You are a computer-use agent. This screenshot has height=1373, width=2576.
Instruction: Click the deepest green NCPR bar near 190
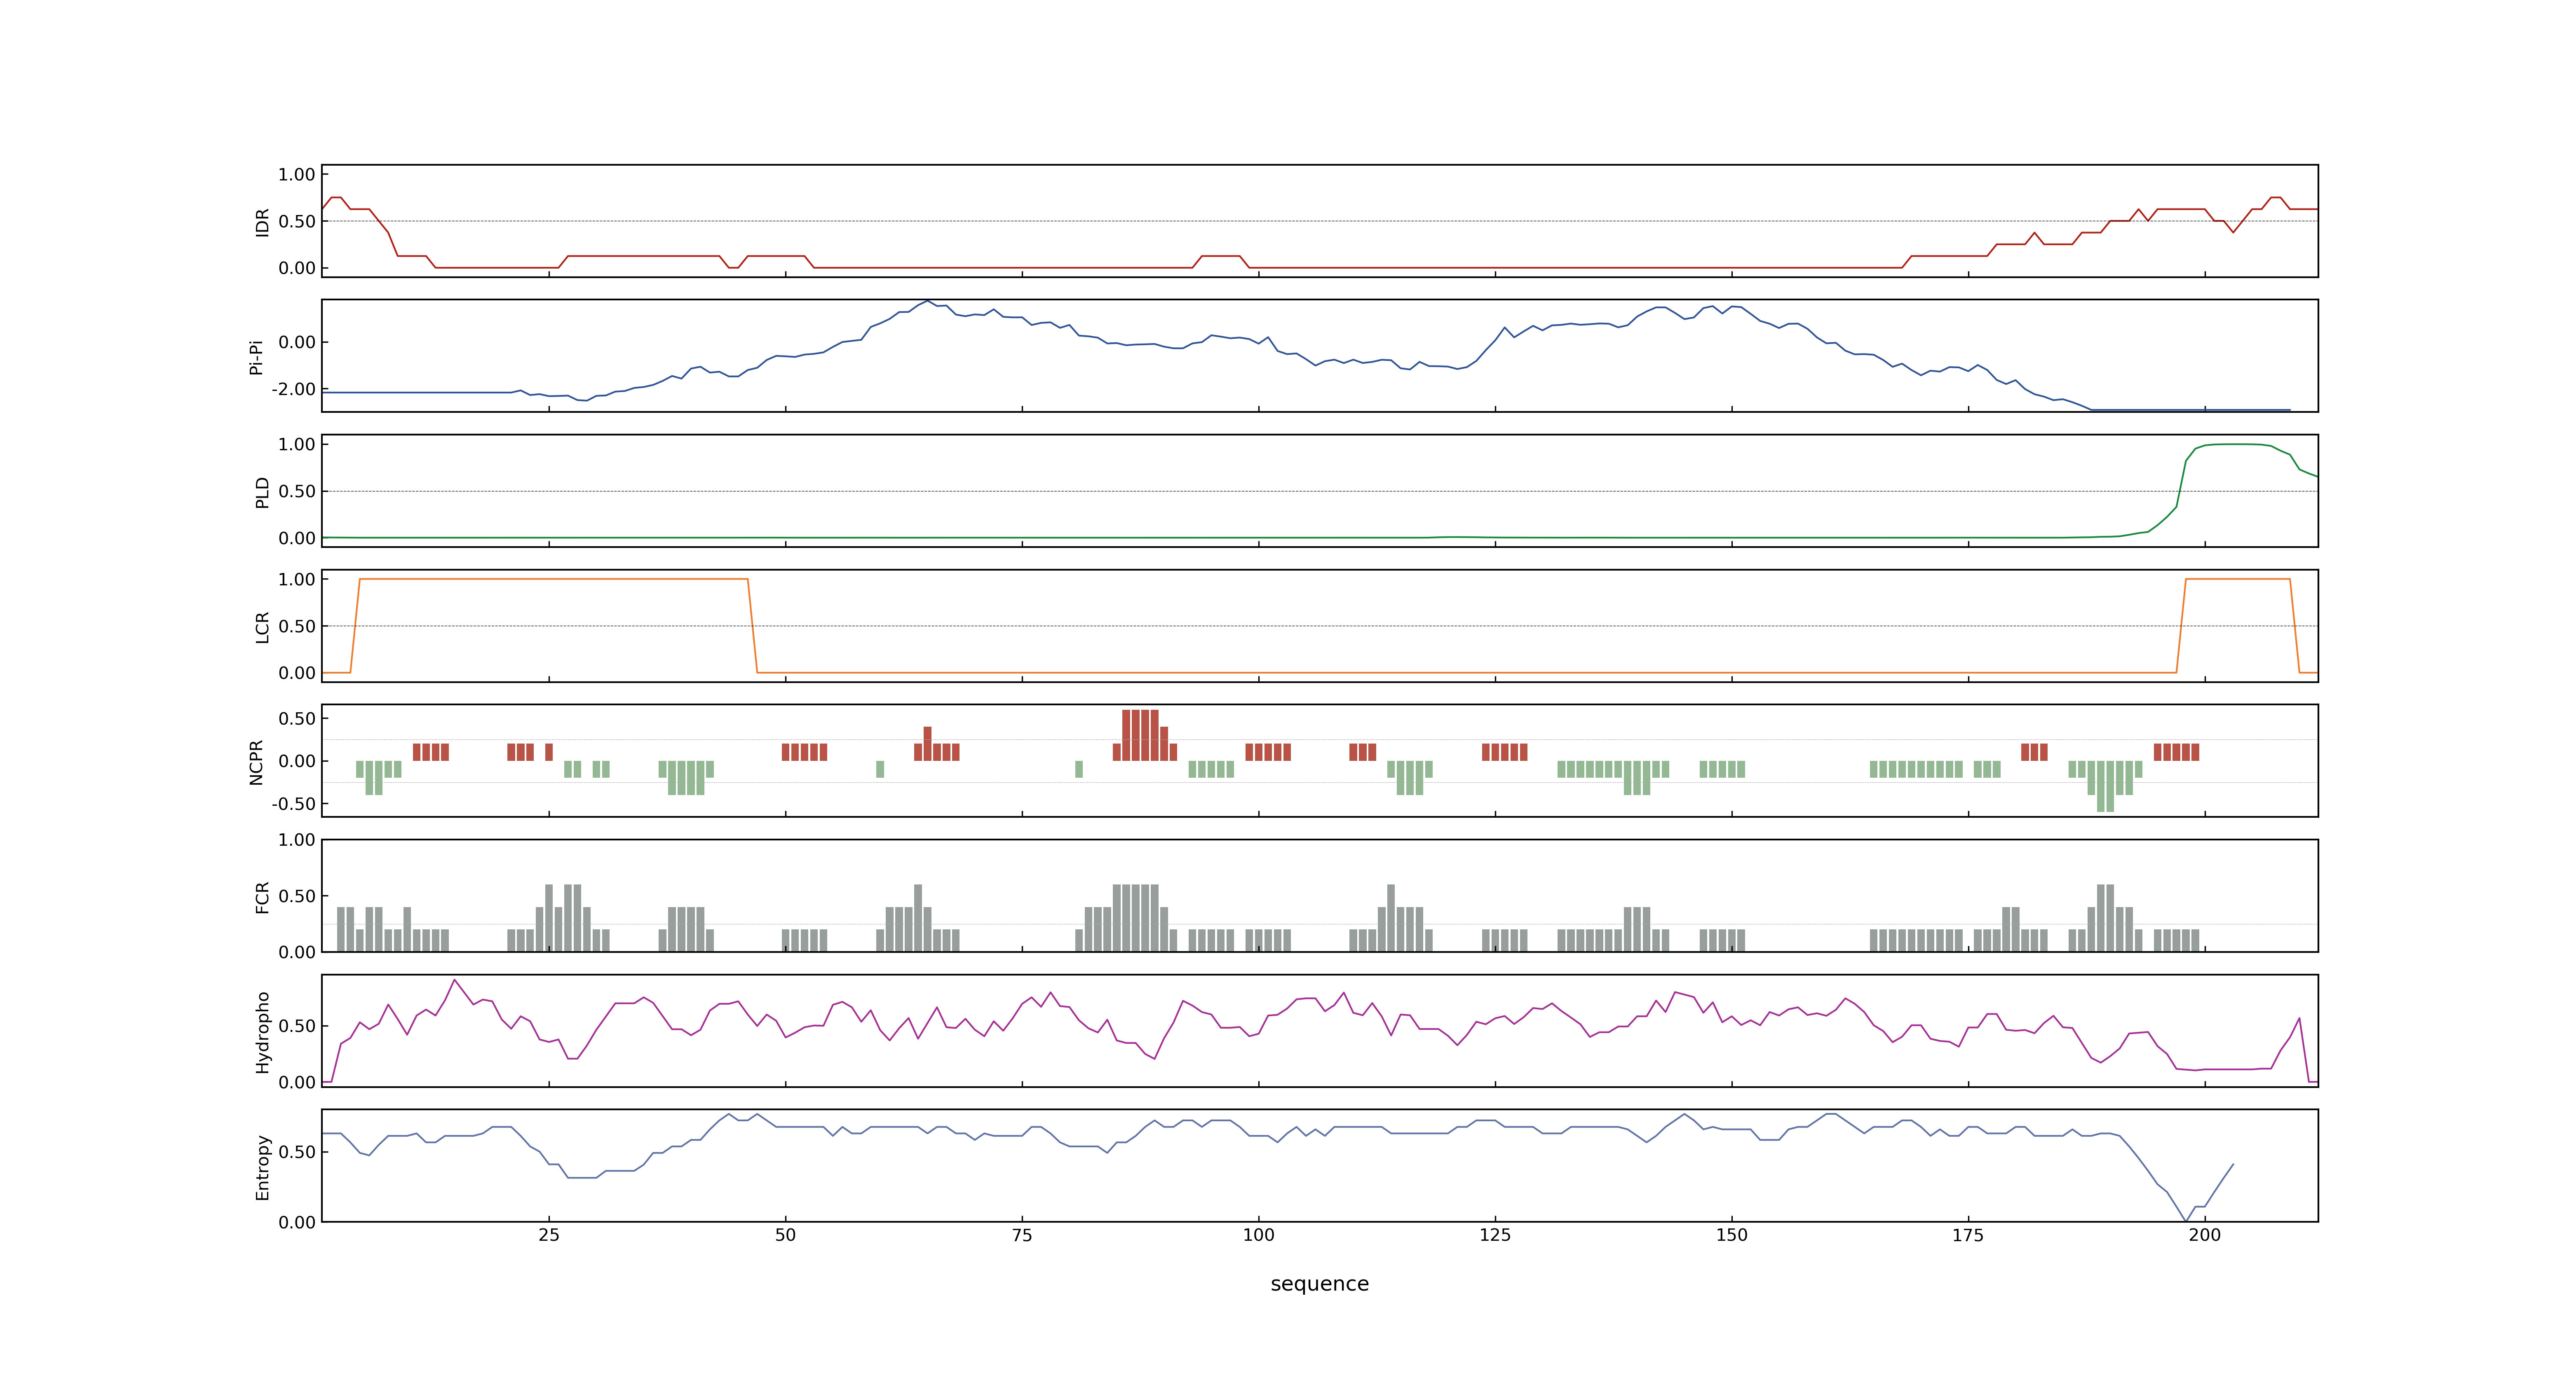click(2105, 786)
